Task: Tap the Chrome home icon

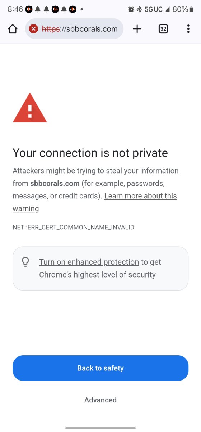Action: pyautogui.click(x=13, y=29)
